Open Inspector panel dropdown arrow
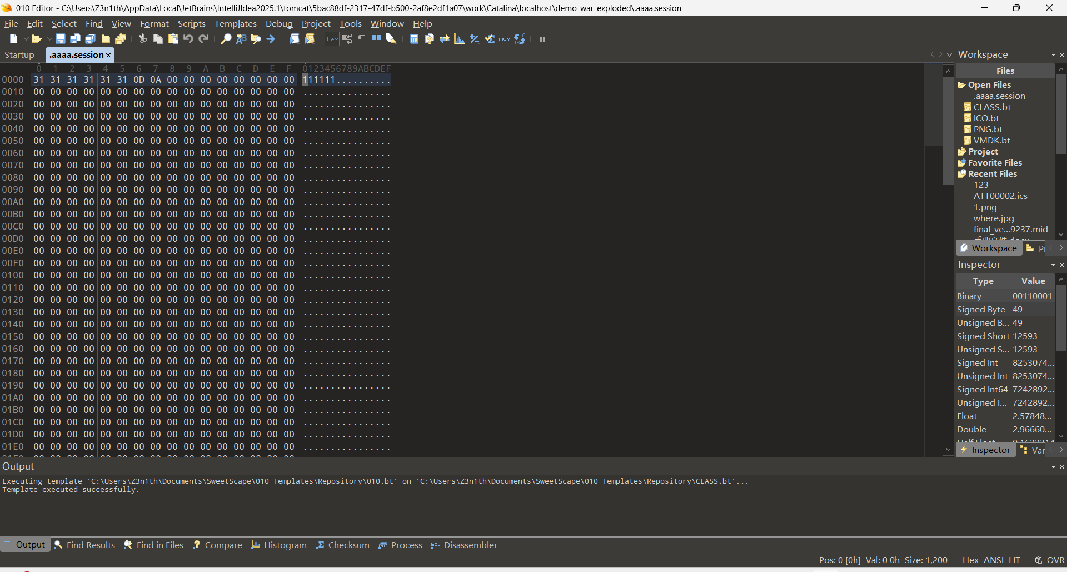The image size is (1067, 572). coord(1053,265)
